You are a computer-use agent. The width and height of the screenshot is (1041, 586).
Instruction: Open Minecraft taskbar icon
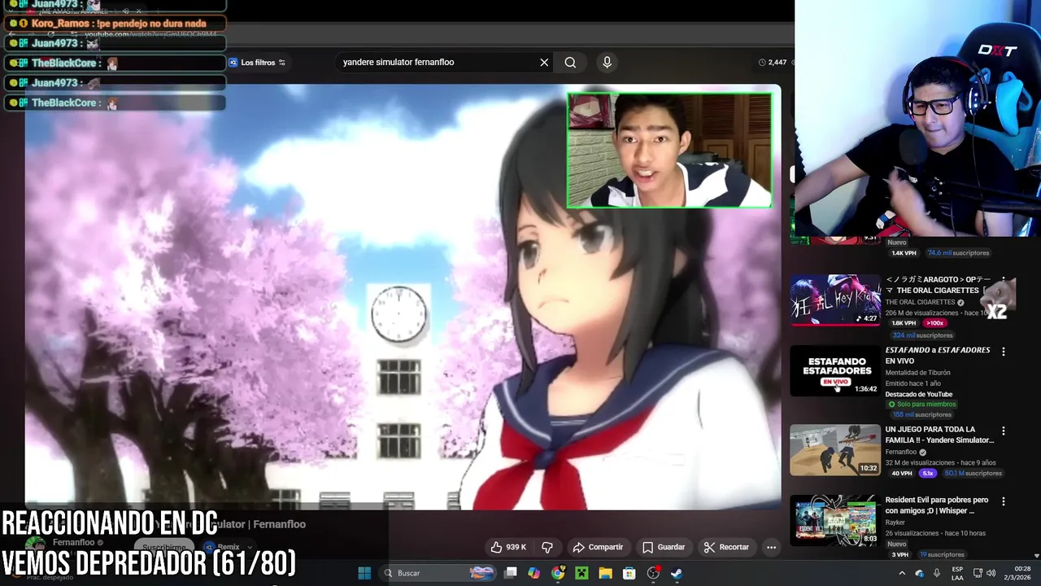[x=581, y=573]
